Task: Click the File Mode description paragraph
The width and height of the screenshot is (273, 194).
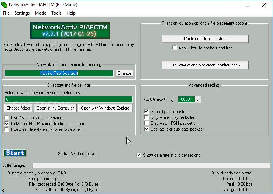Action: point(69,47)
